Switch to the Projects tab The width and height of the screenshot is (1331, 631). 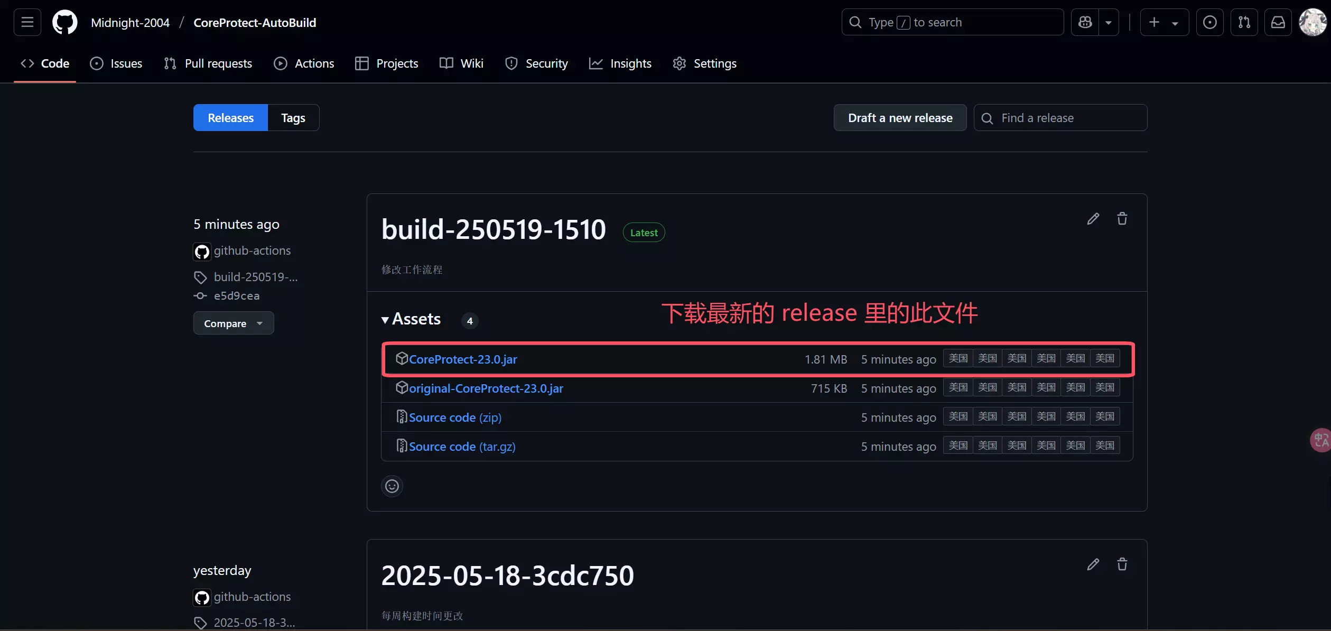387,63
